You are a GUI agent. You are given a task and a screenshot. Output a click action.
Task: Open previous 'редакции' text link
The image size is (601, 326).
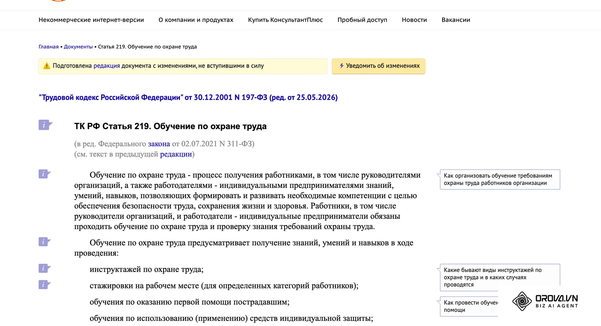coord(176,154)
